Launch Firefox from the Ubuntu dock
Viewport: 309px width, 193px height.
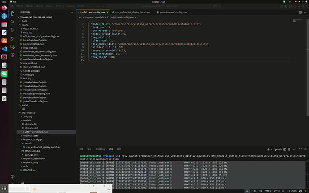tap(4, 8)
